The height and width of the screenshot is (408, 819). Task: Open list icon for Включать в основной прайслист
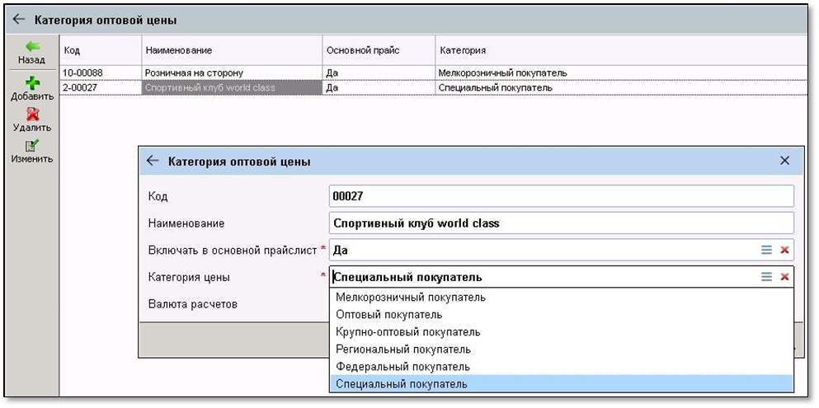(x=766, y=250)
